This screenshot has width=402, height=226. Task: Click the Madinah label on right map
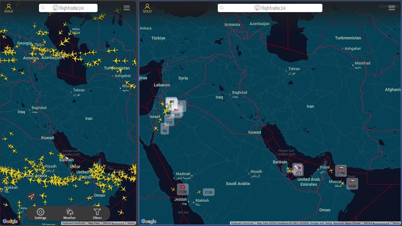pos(183,174)
